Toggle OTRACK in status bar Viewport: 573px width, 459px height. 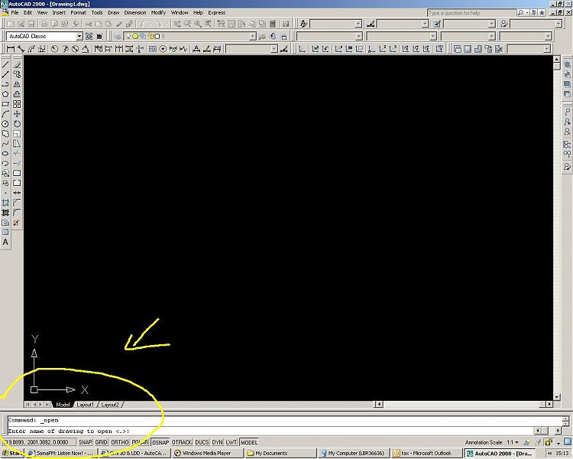pyautogui.click(x=182, y=442)
